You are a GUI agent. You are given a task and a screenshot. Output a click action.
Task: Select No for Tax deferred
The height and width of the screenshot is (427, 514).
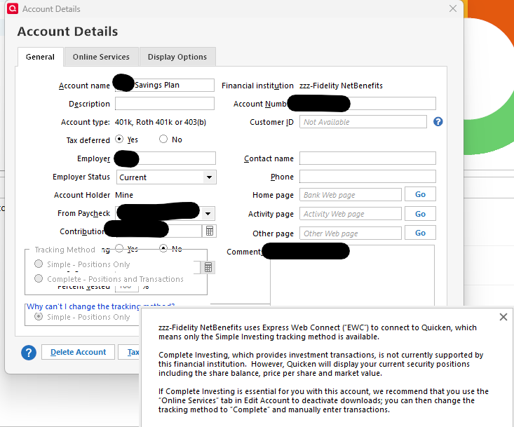point(163,140)
